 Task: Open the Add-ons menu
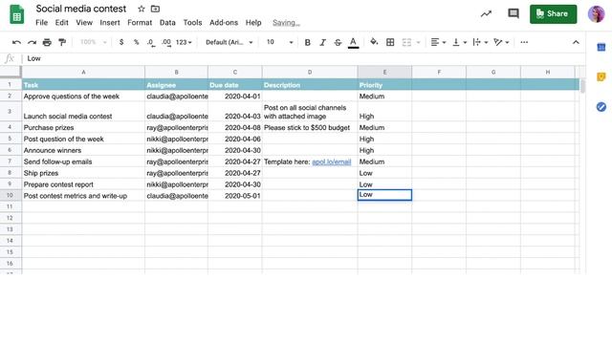coord(224,23)
